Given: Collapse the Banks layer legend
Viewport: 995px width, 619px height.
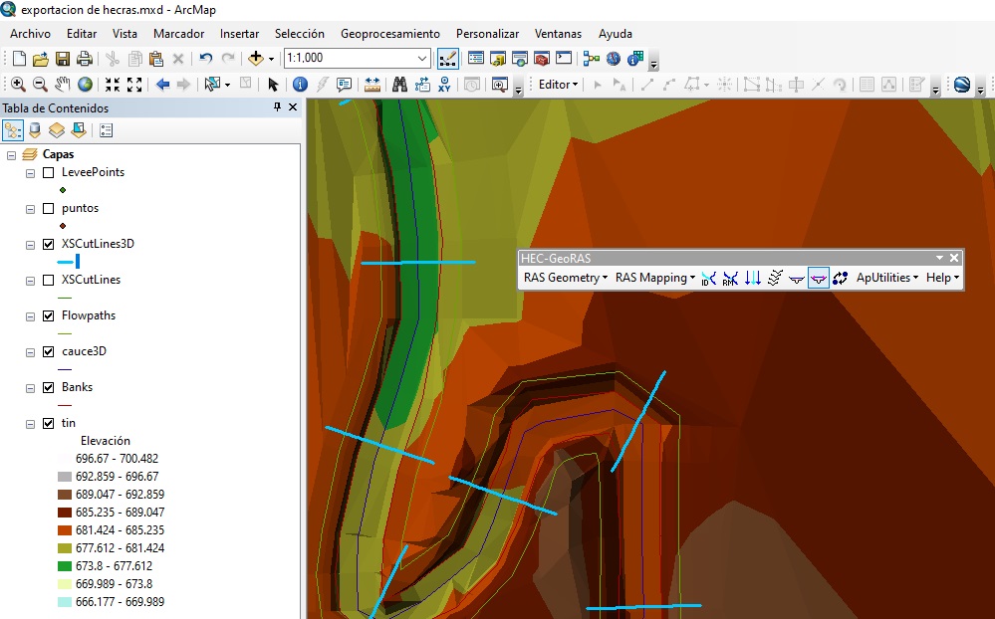Looking at the screenshot, I should click(x=30, y=388).
